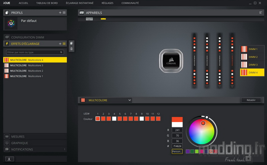Add a new profile with the plus icon
This screenshot has height=165, width=267.
[60, 13]
